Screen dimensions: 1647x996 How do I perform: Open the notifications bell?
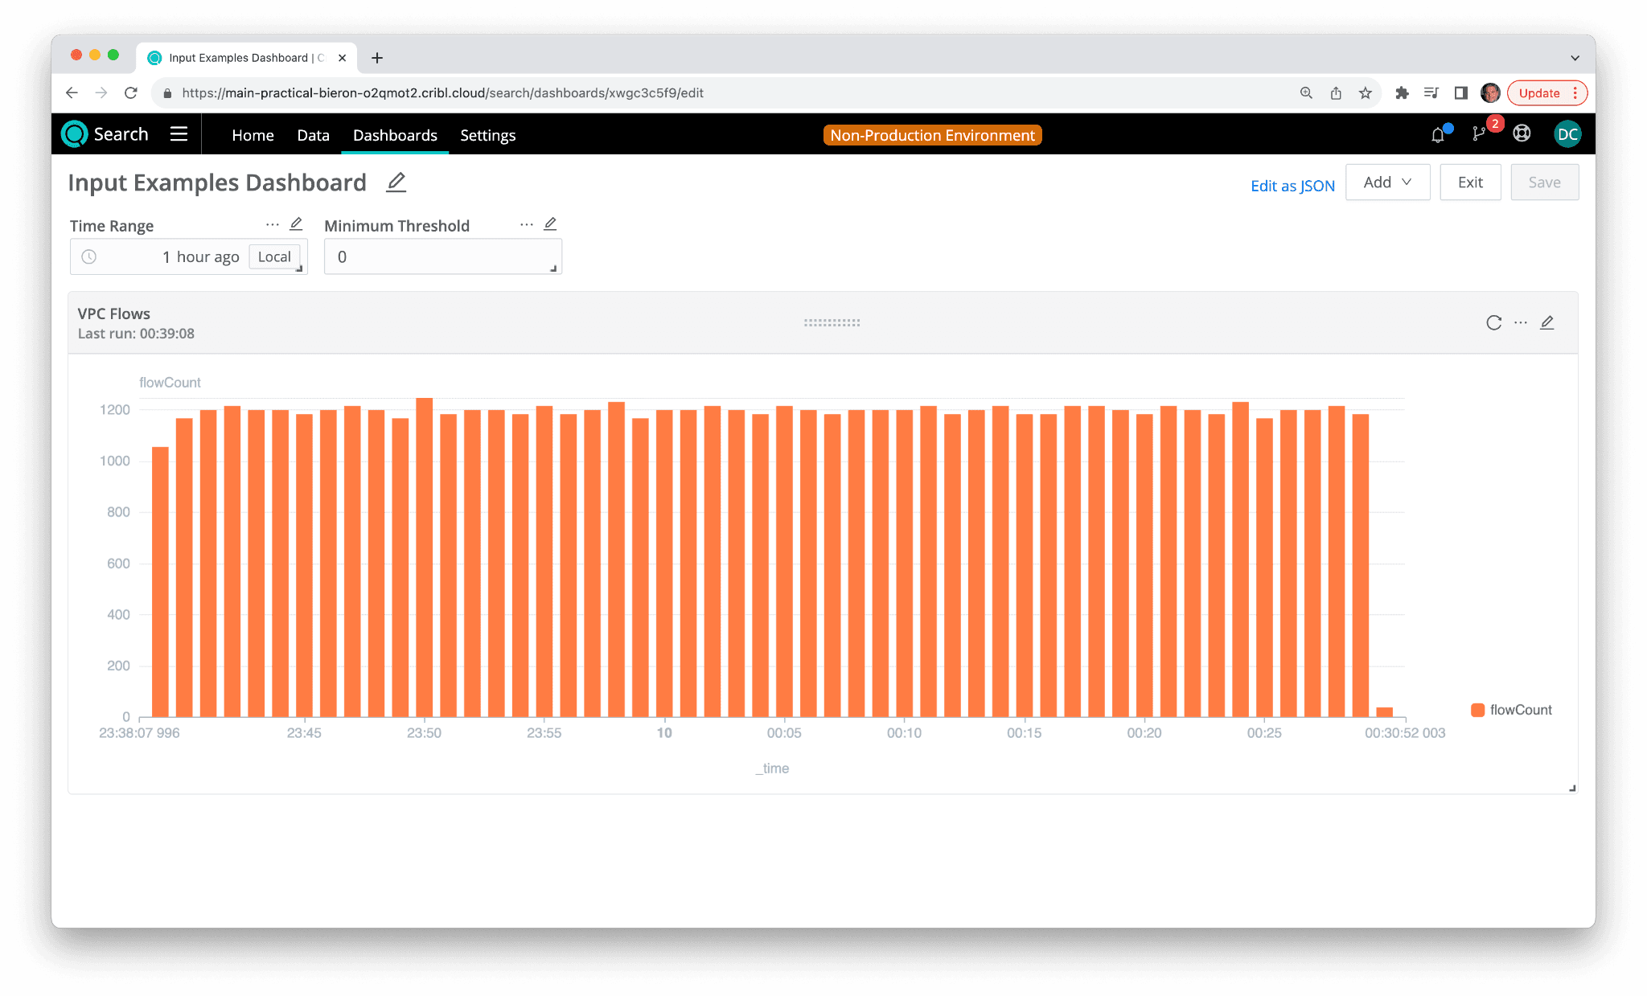[x=1438, y=135]
